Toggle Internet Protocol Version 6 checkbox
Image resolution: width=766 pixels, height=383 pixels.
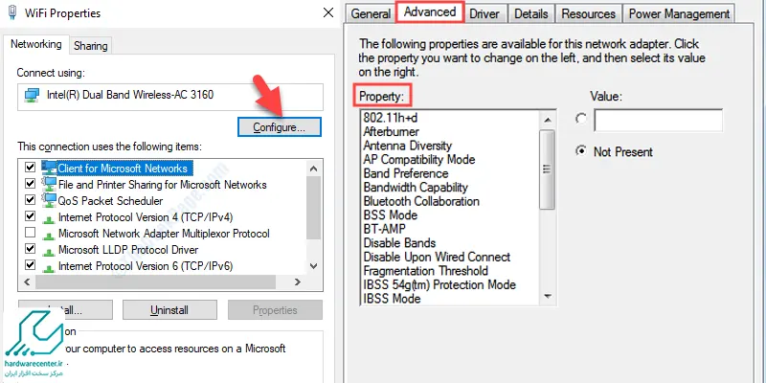tap(31, 265)
